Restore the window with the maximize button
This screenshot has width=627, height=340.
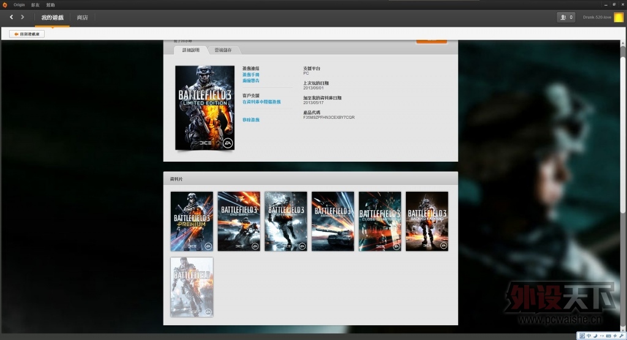pyautogui.click(x=614, y=4)
